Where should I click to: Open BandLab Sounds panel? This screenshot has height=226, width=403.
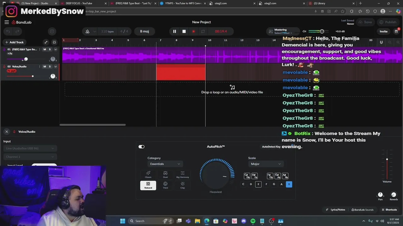(x=362, y=210)
